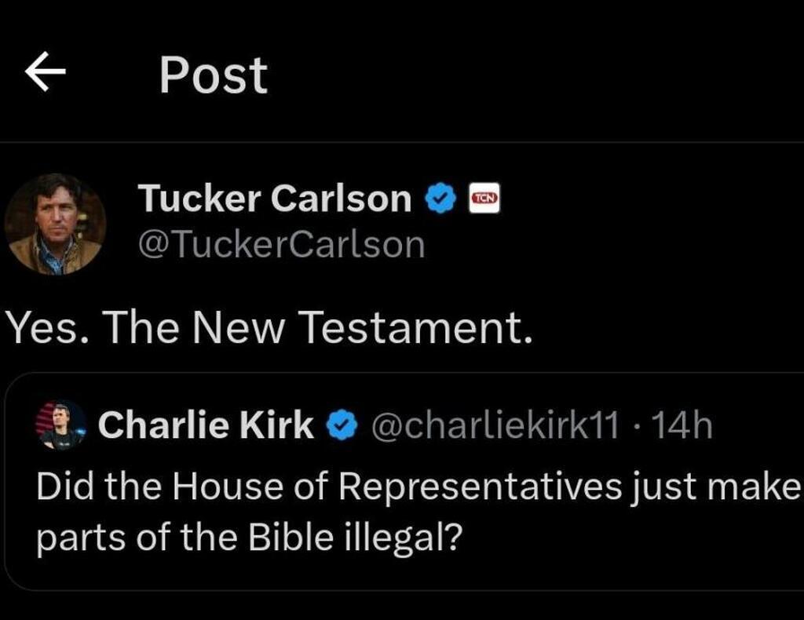Open Charlie Kirk's small avatar

(x=61, y=425)
